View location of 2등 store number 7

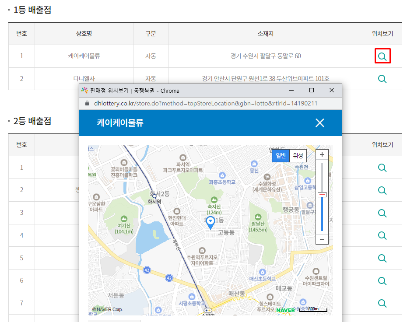click(382, 303)
